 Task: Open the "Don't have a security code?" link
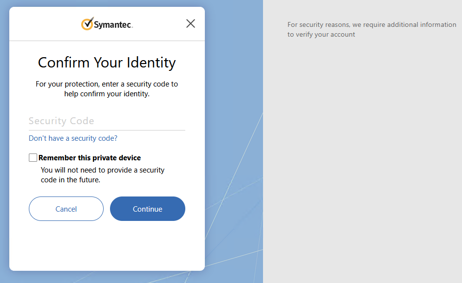click(73, 138)
